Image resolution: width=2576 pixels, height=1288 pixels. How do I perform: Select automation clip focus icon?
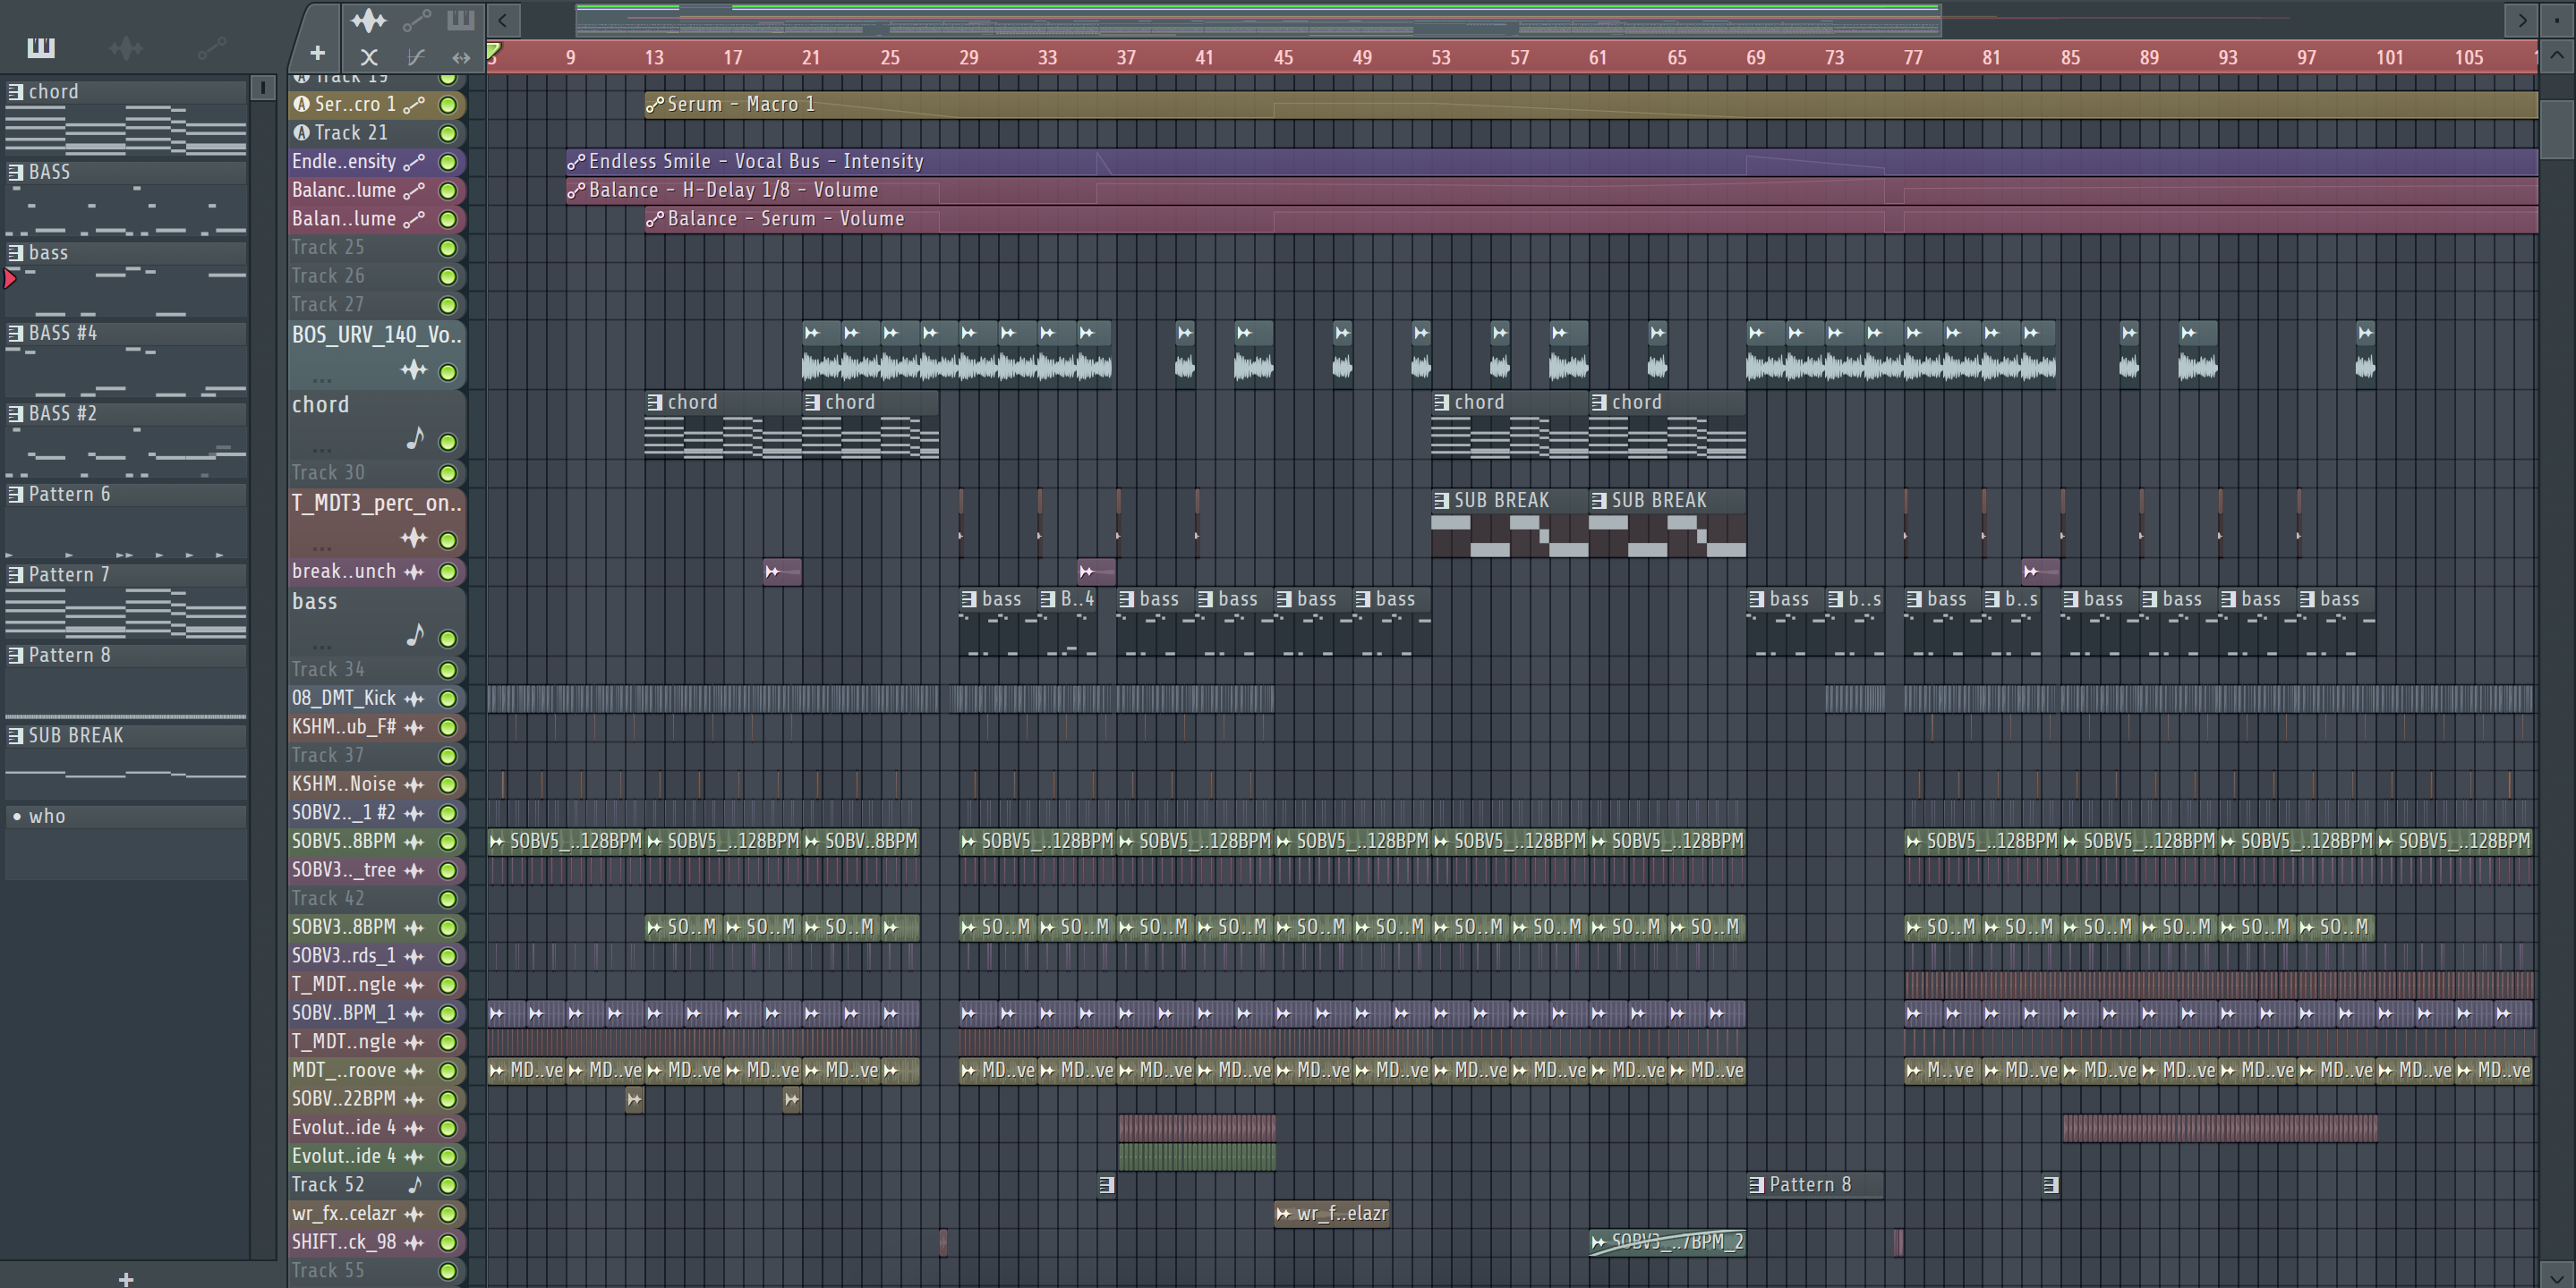416,20
